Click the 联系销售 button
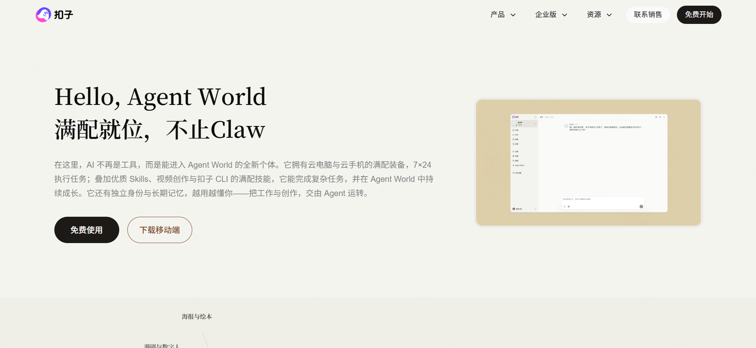756x348 pixels. coord(648,15)
